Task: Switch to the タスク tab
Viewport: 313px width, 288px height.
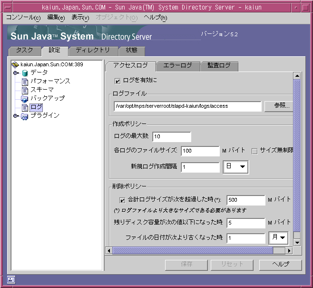Action: 25,51
